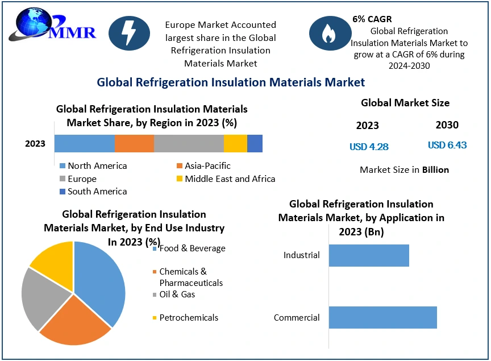Click the Asia-Pacific legend orange square
This screenshot has width=491, height=361.
coord(180,166)
